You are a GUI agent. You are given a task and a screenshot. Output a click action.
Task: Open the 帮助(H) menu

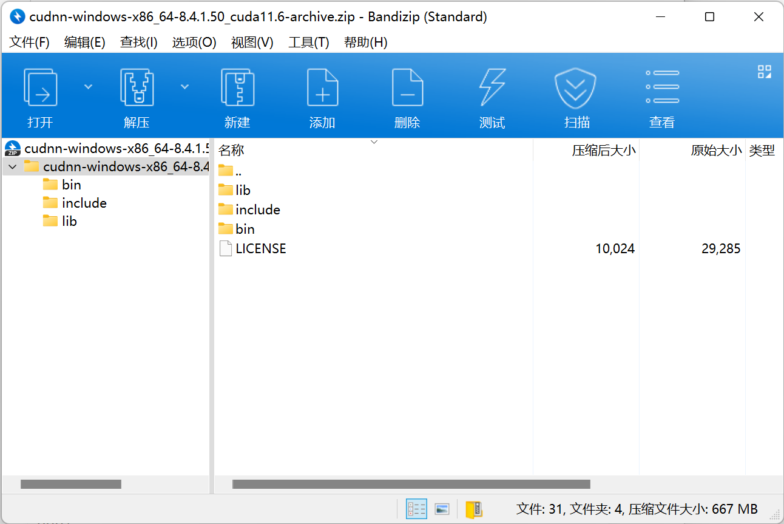point(366,42)
